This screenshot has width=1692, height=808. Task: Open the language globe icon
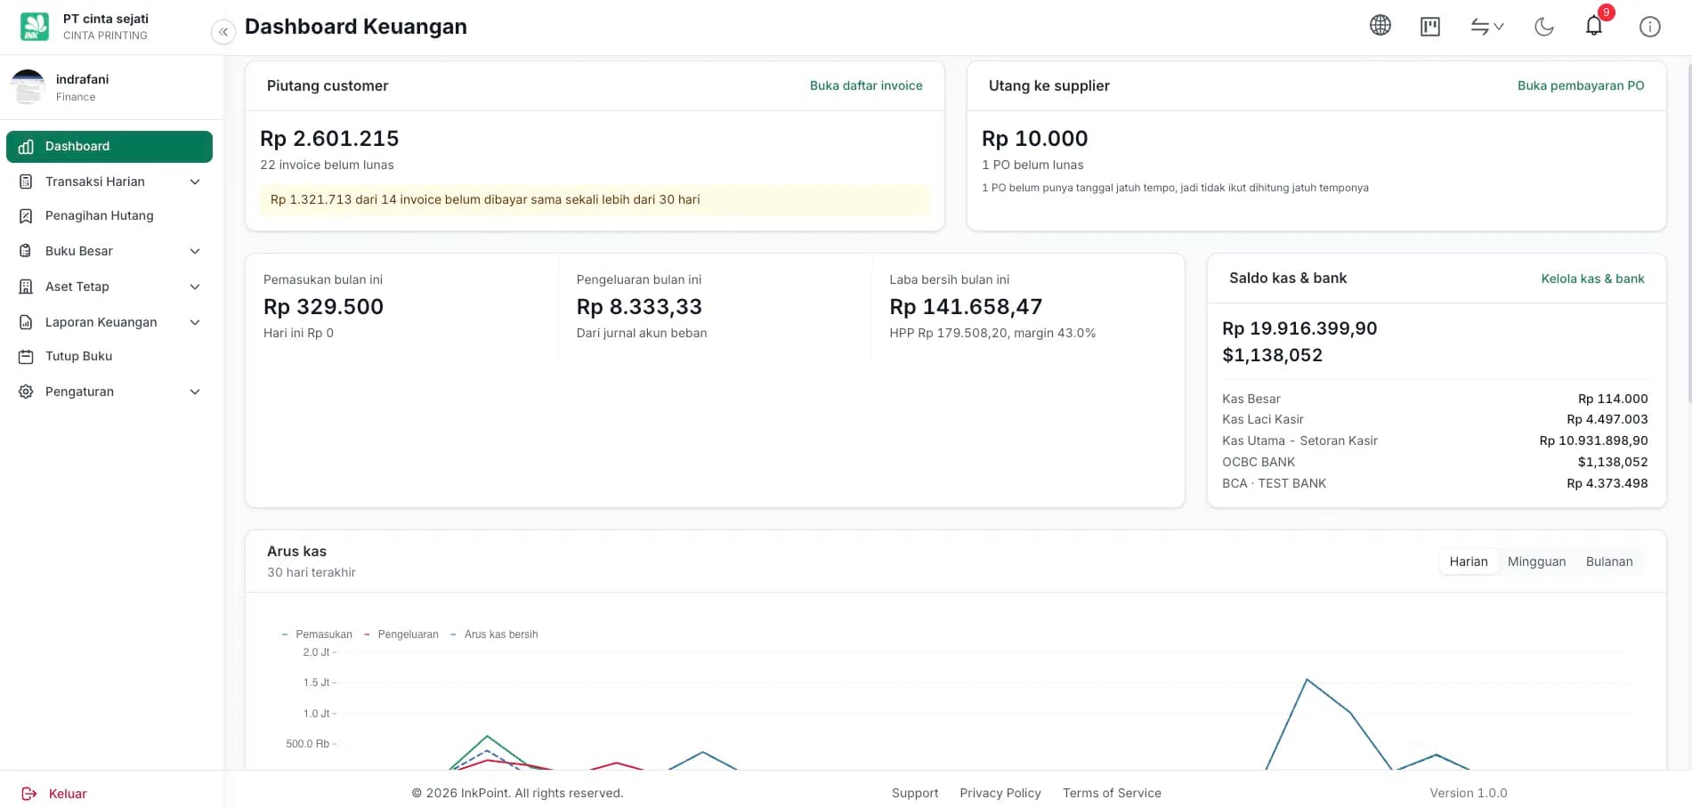tap(1380, 26)
